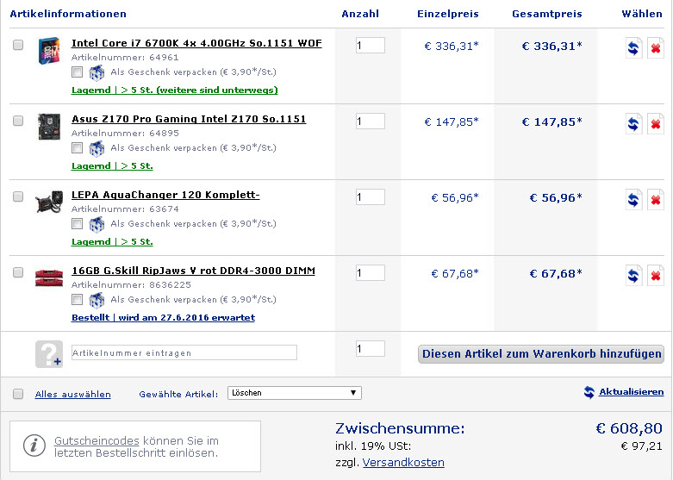Focus quantity field for G.Skill RipJaws
Image resolution: width=673 pixels, height=480 pixels.
tap(371, 273)
